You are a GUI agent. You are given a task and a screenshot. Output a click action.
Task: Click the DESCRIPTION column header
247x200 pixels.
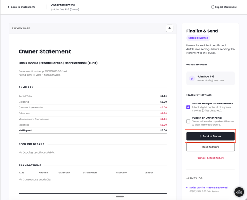click(90, 173)
